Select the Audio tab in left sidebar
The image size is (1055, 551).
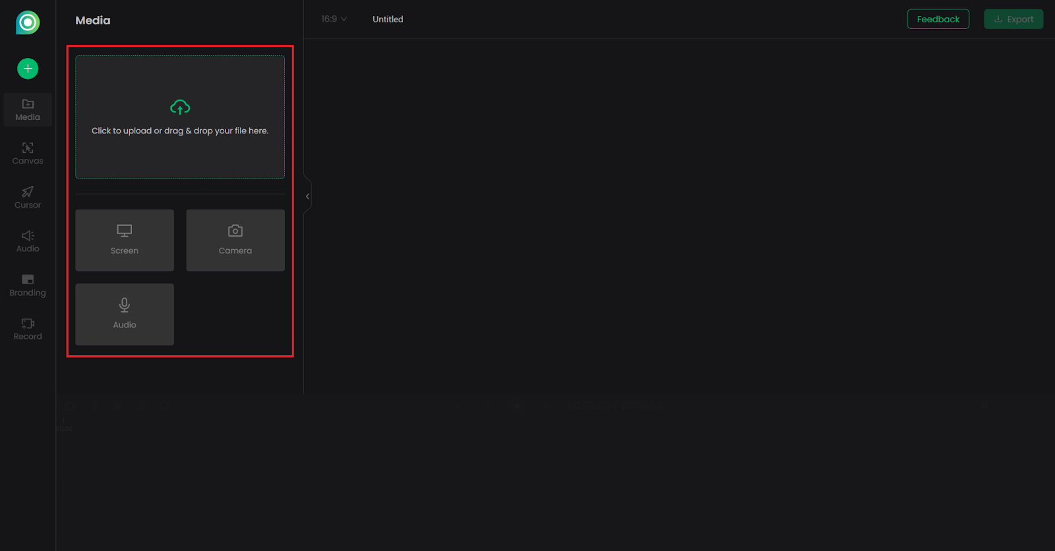click(28, 241)
